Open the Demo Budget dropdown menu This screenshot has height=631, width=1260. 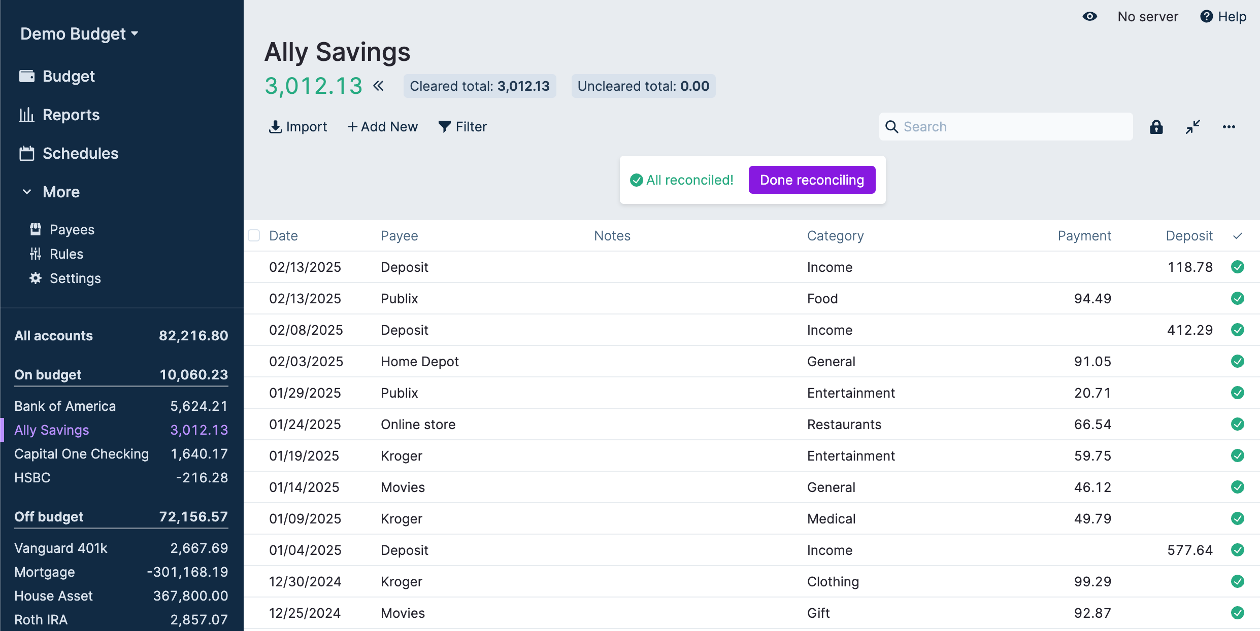pos(79,34)
